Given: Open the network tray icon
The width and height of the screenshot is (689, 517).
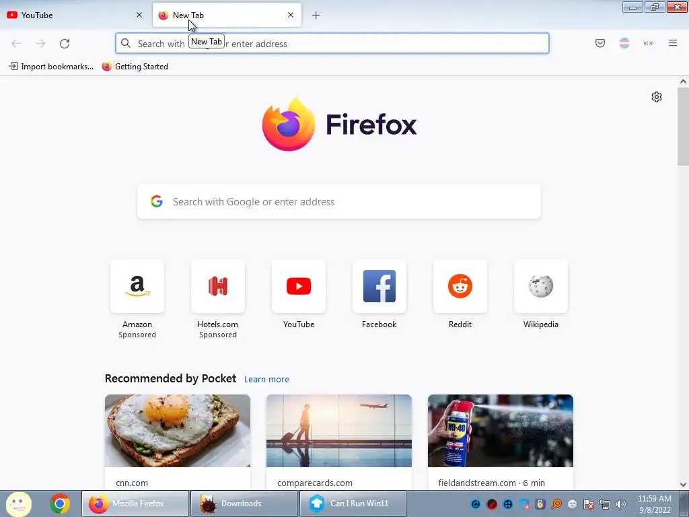Looking at the screenshot, I should (605, 504).
